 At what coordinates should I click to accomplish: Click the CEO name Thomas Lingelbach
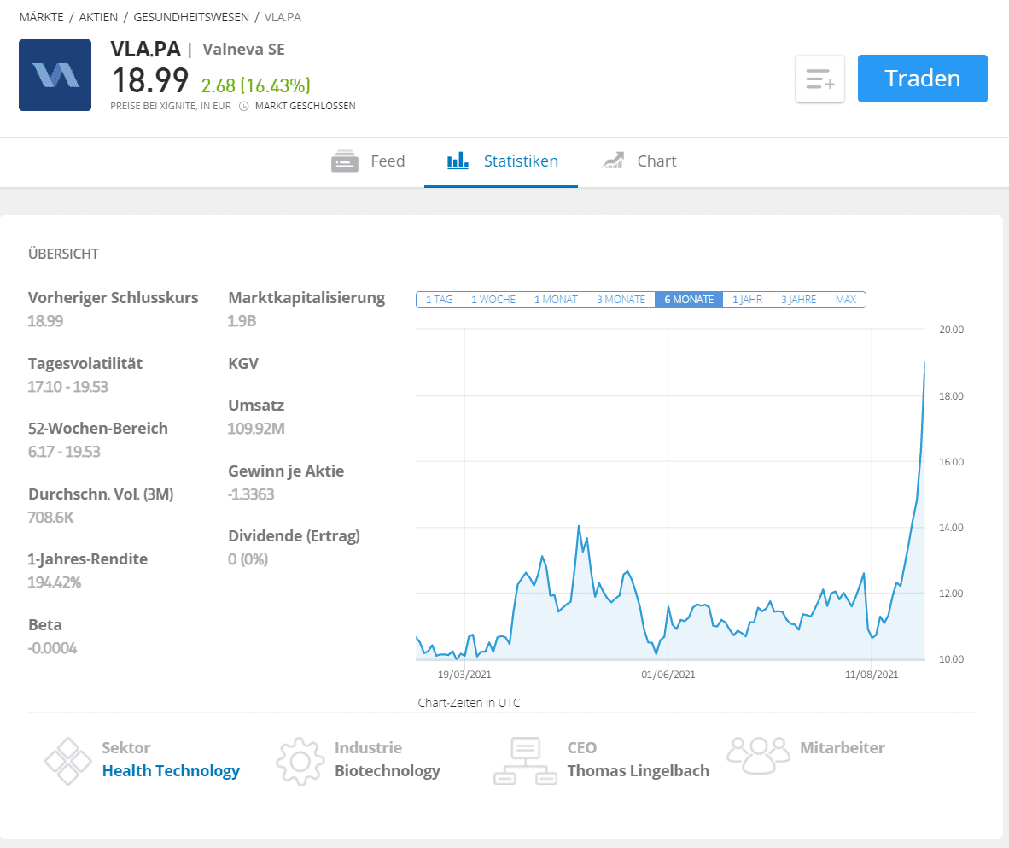coord(638,771)
